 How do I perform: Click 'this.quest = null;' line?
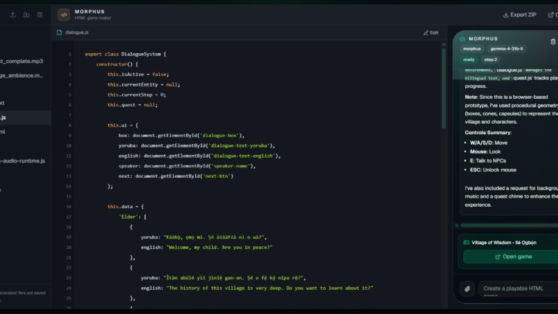coord(132,105)
